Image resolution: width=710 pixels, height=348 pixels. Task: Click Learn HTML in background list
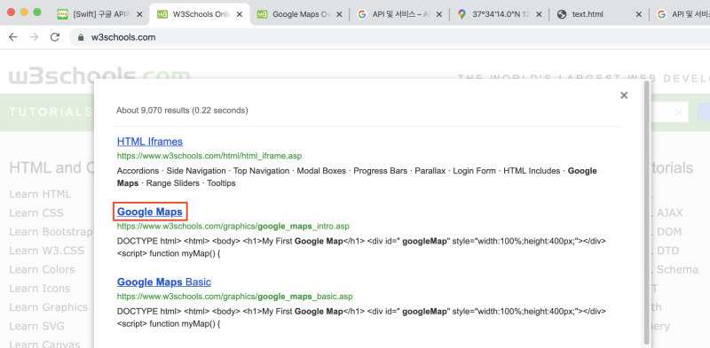tap(40, 194)
